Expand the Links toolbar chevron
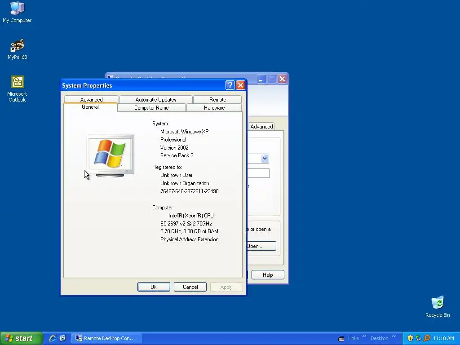The image size is (460, 345). [364, 336]
